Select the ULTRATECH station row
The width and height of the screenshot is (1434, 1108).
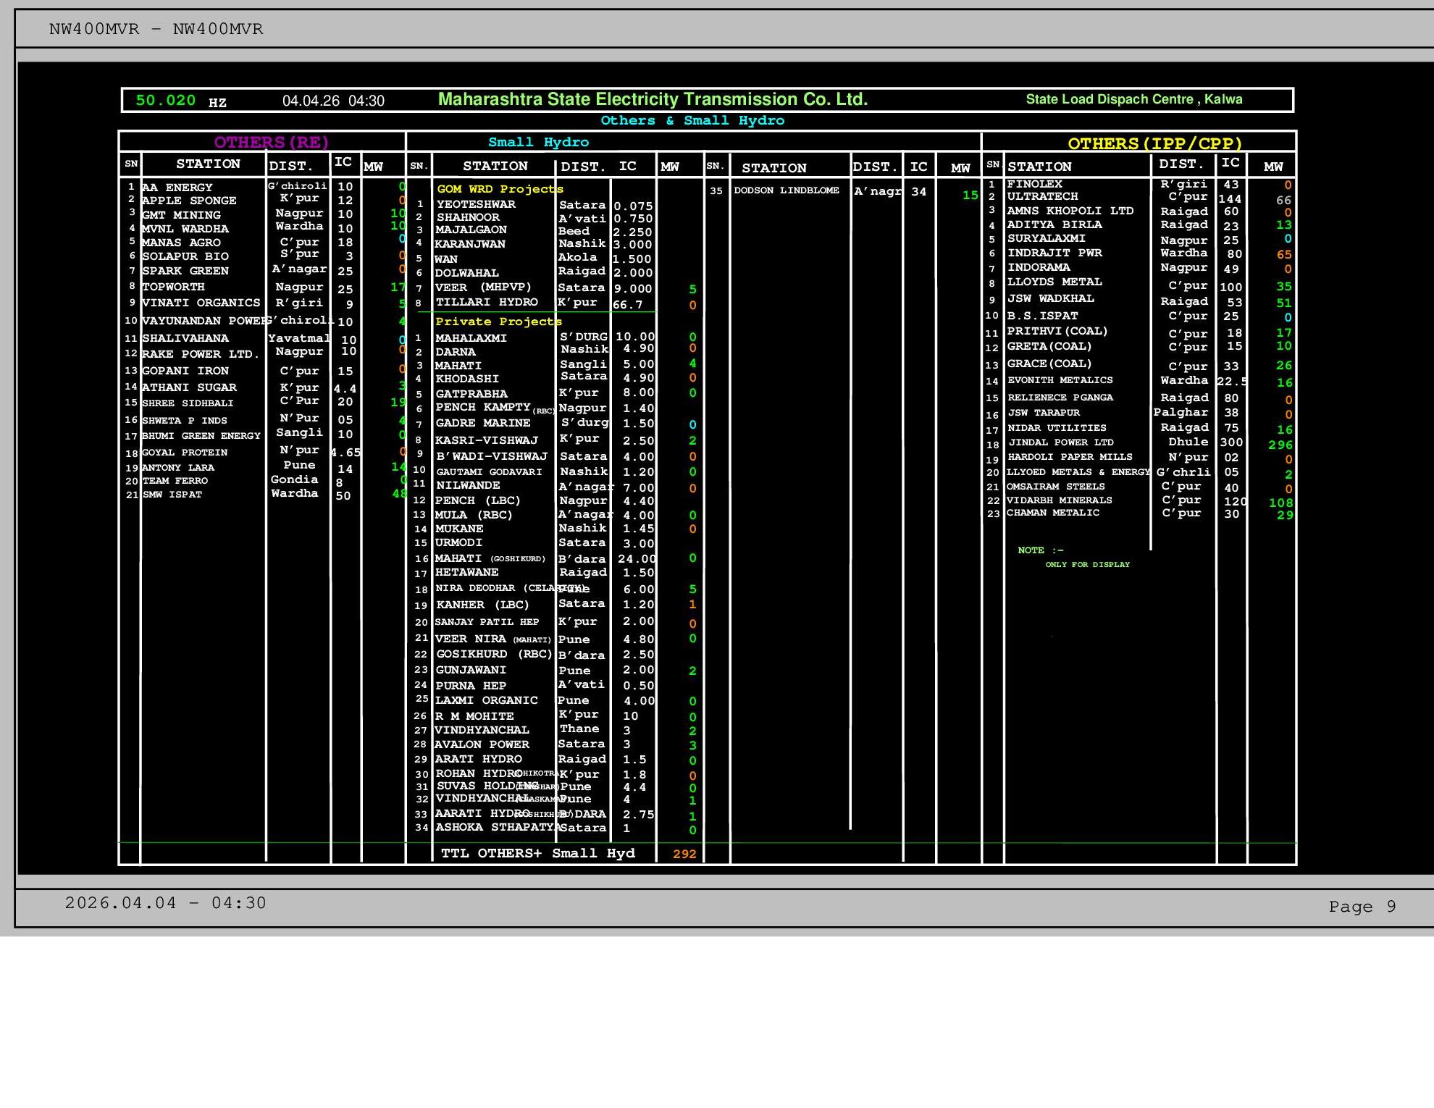pyautogui.click(x=1042, y=196)
